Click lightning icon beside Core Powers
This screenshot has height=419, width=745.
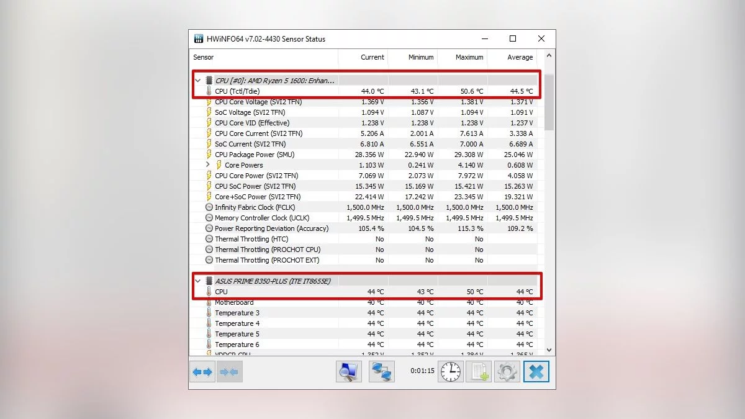[219, 165]
